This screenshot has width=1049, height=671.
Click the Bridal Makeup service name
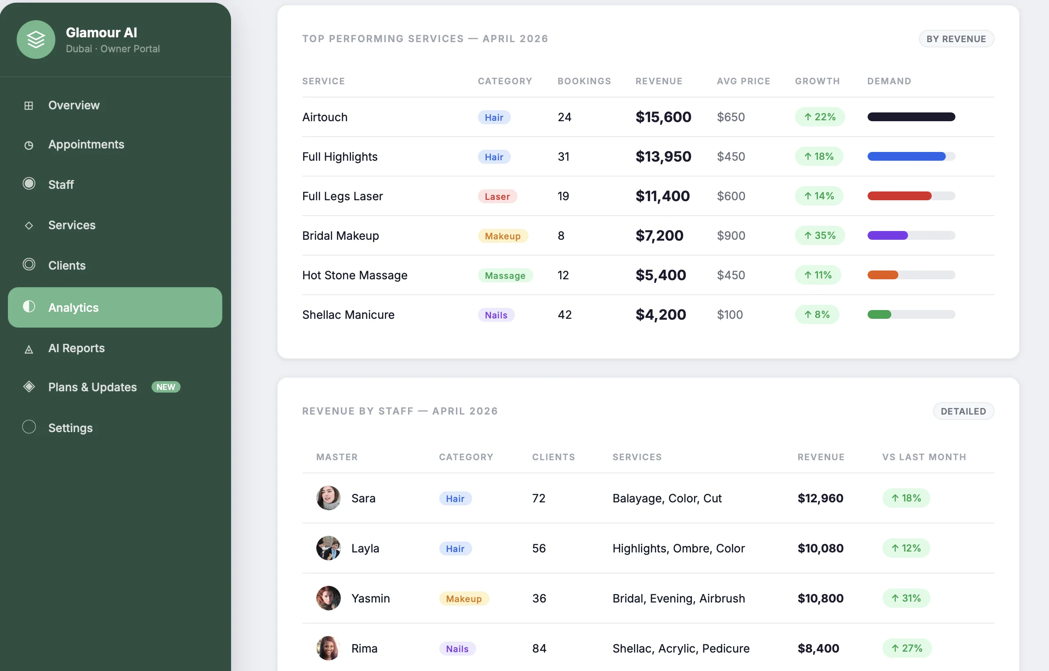(x=341, y=235)
